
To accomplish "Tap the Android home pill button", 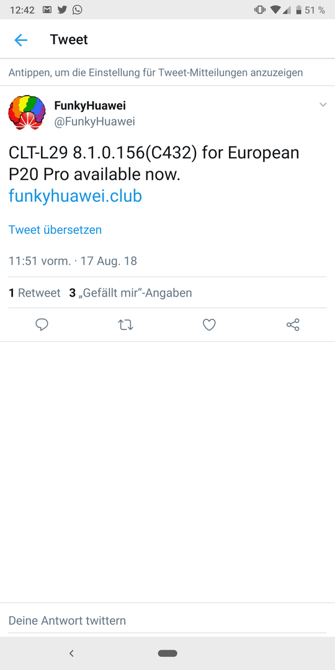I will 167,653.
